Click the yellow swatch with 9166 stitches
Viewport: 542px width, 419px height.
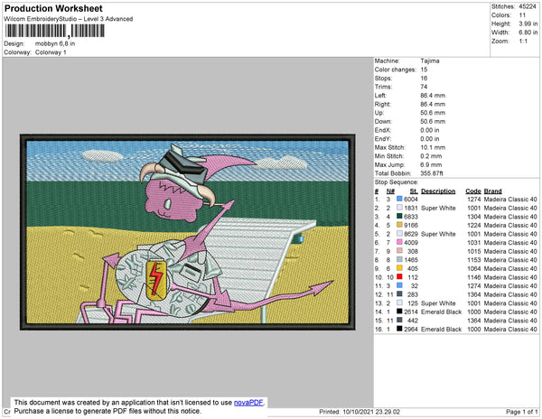click(399, 225)
